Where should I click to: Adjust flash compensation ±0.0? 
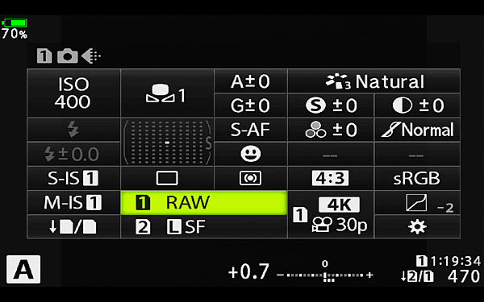tap(73, 154)
